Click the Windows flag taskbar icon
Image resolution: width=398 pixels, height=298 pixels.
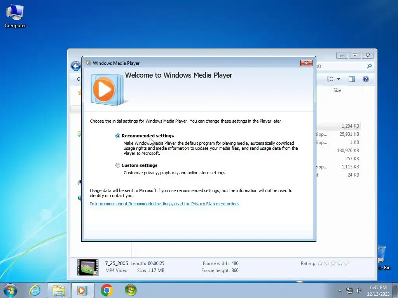tap(131, 290)
